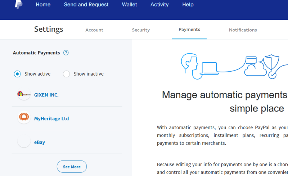The width and height of the screenshot is (288, 176).
Task: Click the See More button
Action: [72, 166]
